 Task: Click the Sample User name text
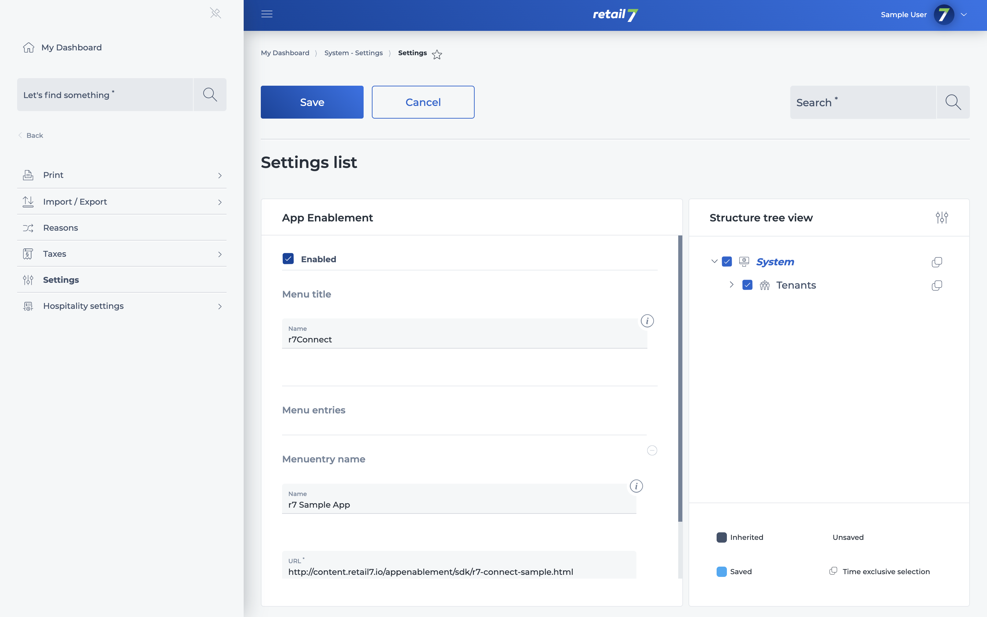tap(903, 15)
